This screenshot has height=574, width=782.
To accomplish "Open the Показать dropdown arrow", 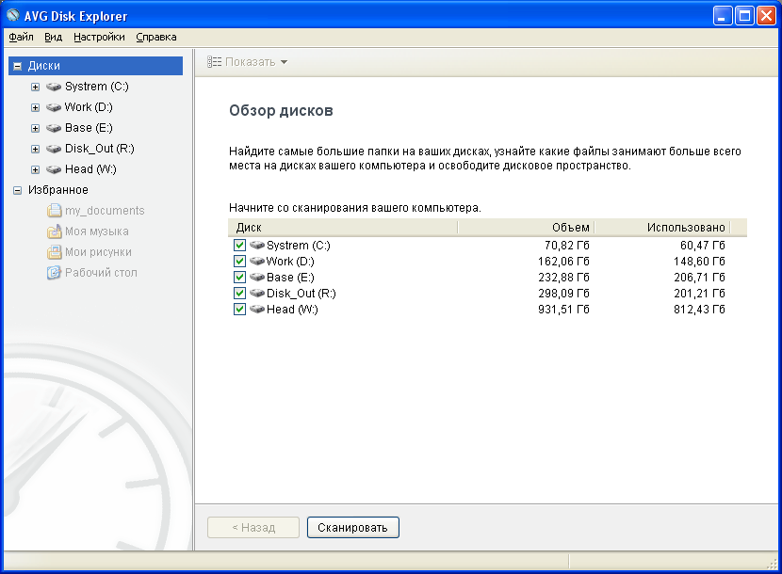I will (x=284, y=62).
